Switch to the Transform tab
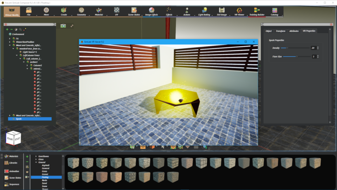This screenshot has width=337, height=190. coord(281,31)
